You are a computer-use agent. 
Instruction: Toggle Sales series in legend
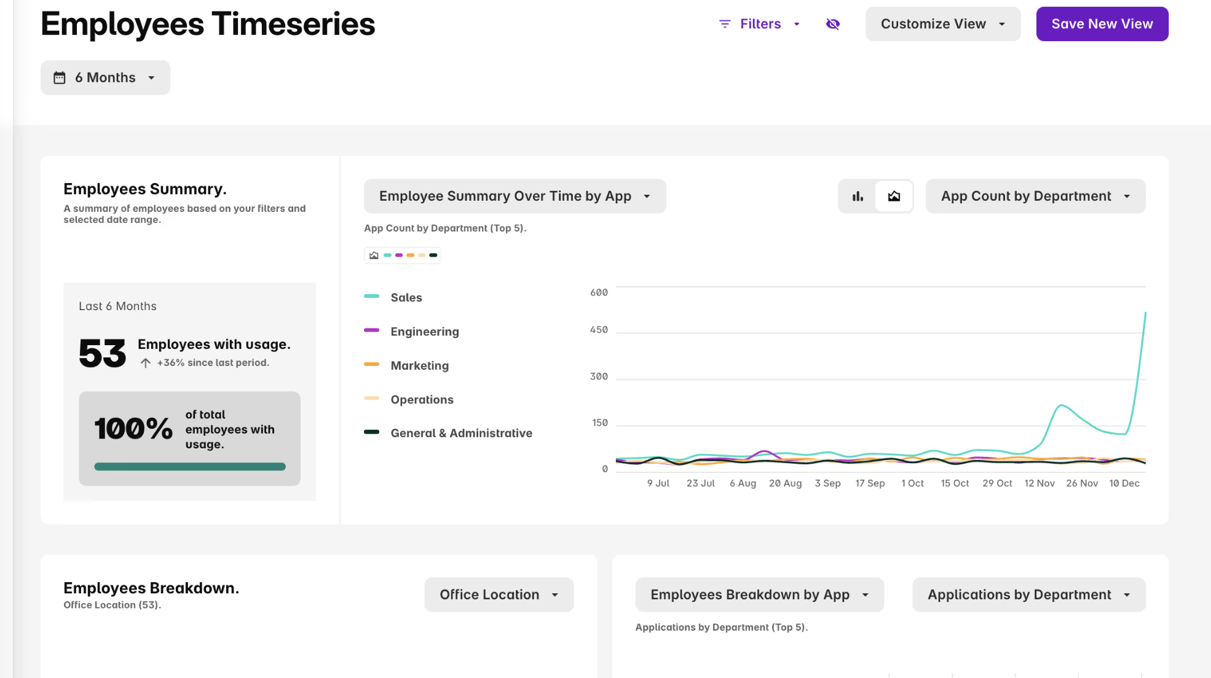point(406,298)
